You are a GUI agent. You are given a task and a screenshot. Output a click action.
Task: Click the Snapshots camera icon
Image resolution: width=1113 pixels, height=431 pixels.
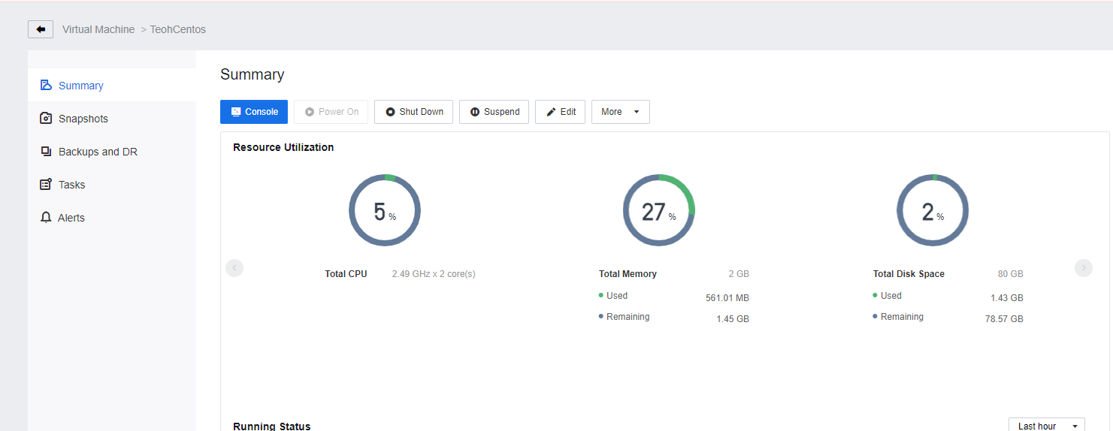tap(46, 119)
